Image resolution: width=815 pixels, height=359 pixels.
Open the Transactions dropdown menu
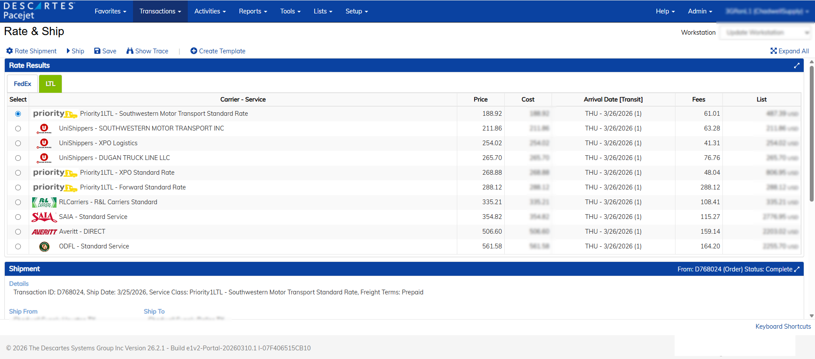point(160,11)
